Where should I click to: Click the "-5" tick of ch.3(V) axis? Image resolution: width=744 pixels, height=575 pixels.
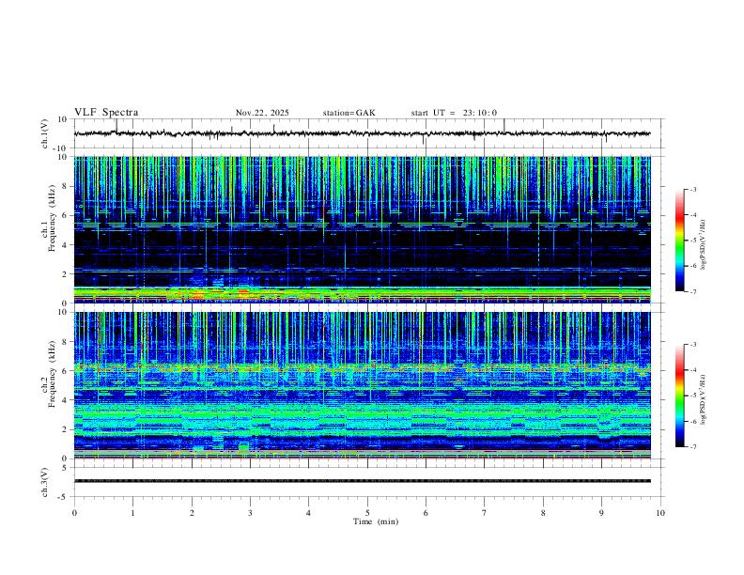(64, 497)
